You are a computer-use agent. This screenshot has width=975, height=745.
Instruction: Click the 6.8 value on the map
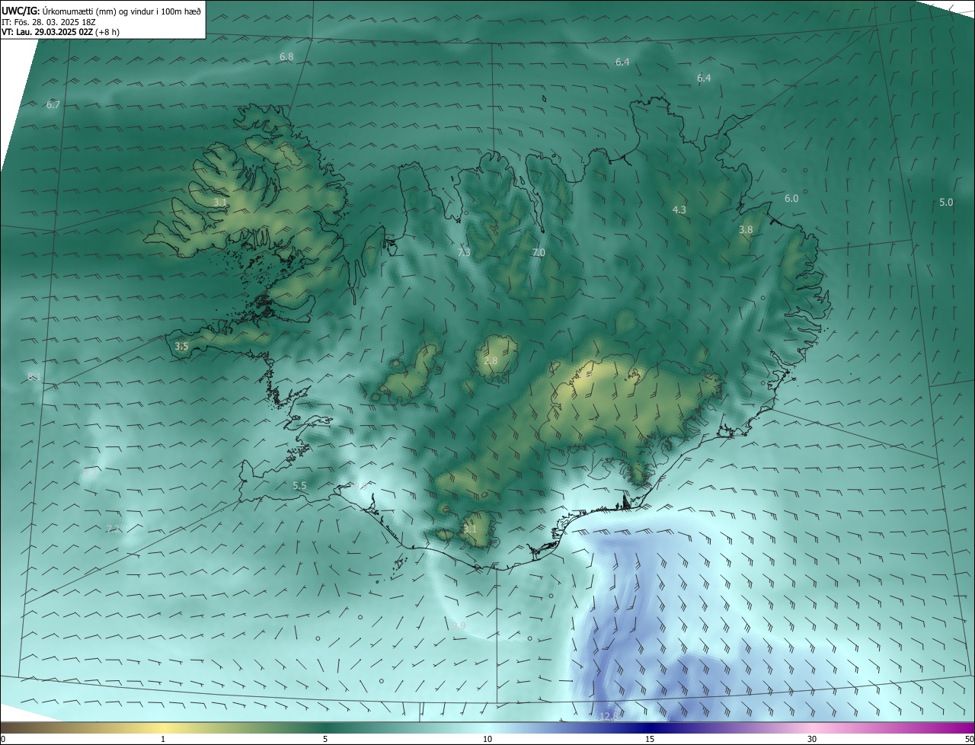[286, 57]
